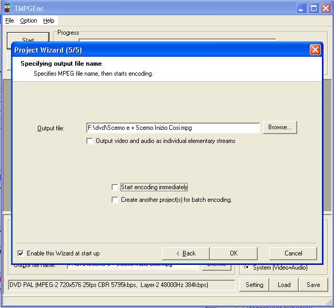Open the File menu

[9, 20]
